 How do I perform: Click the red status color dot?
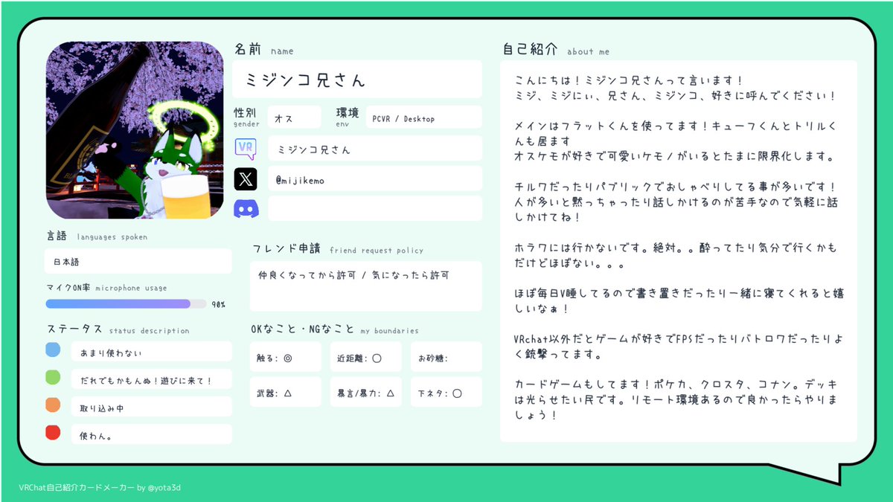(53, 432)
